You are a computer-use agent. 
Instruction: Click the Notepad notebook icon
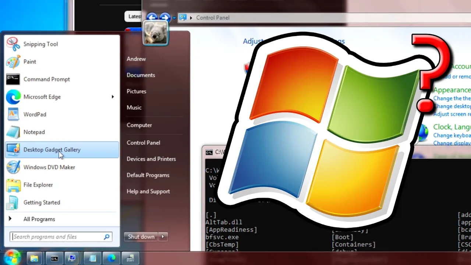(13, 132)
